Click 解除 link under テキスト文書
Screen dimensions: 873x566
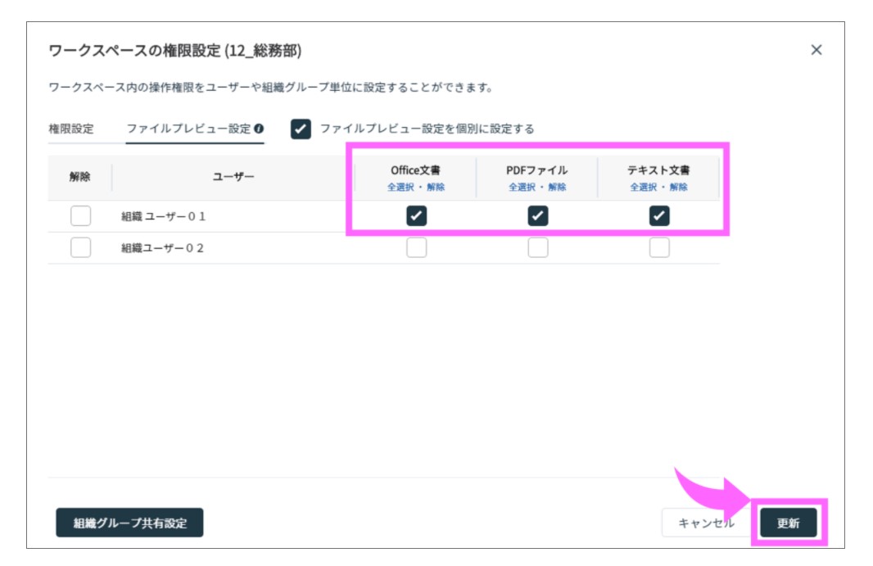tap(678, 187)
